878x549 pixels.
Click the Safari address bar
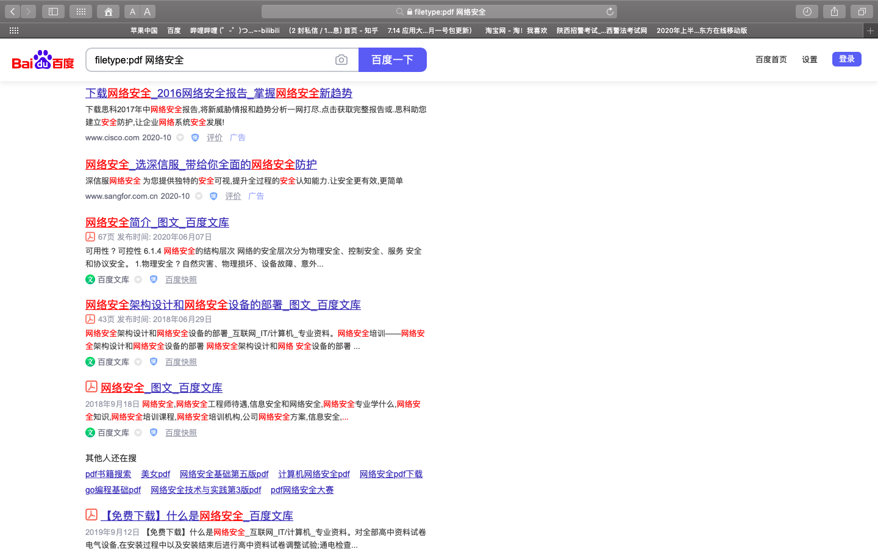point(439,12)
